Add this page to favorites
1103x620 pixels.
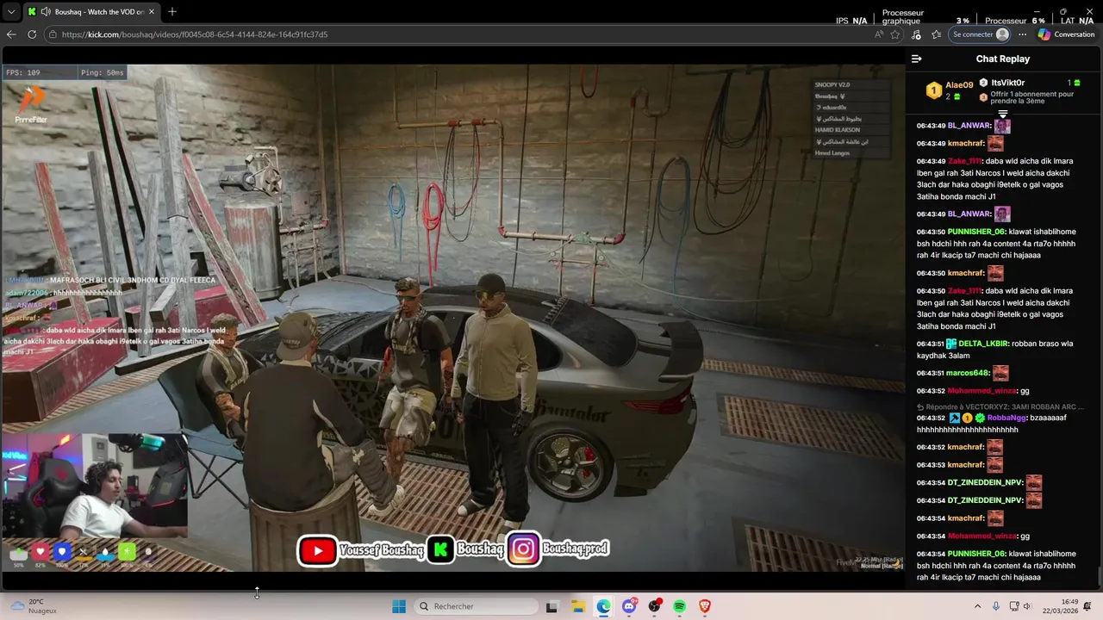point(895,34)
